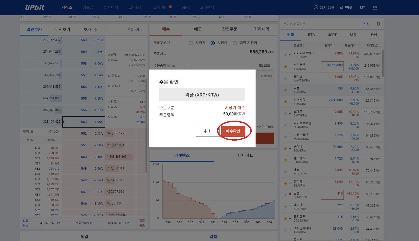The height and width of the screenshot is (241, 419).
Task: Expand the 모아보기 dropdown
Action: 136,30
